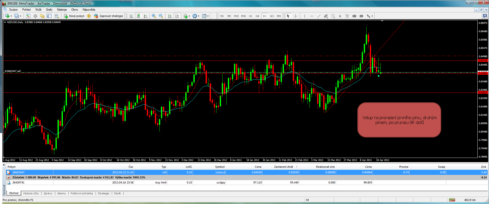The image size is (489, 204).
Task: Switch chart to H4 timeframe
Action: coord(257,16)
